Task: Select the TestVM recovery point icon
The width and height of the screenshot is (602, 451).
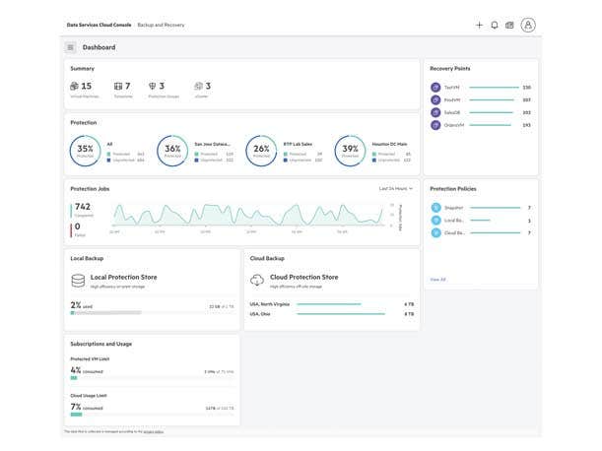Action: (435, 88)
